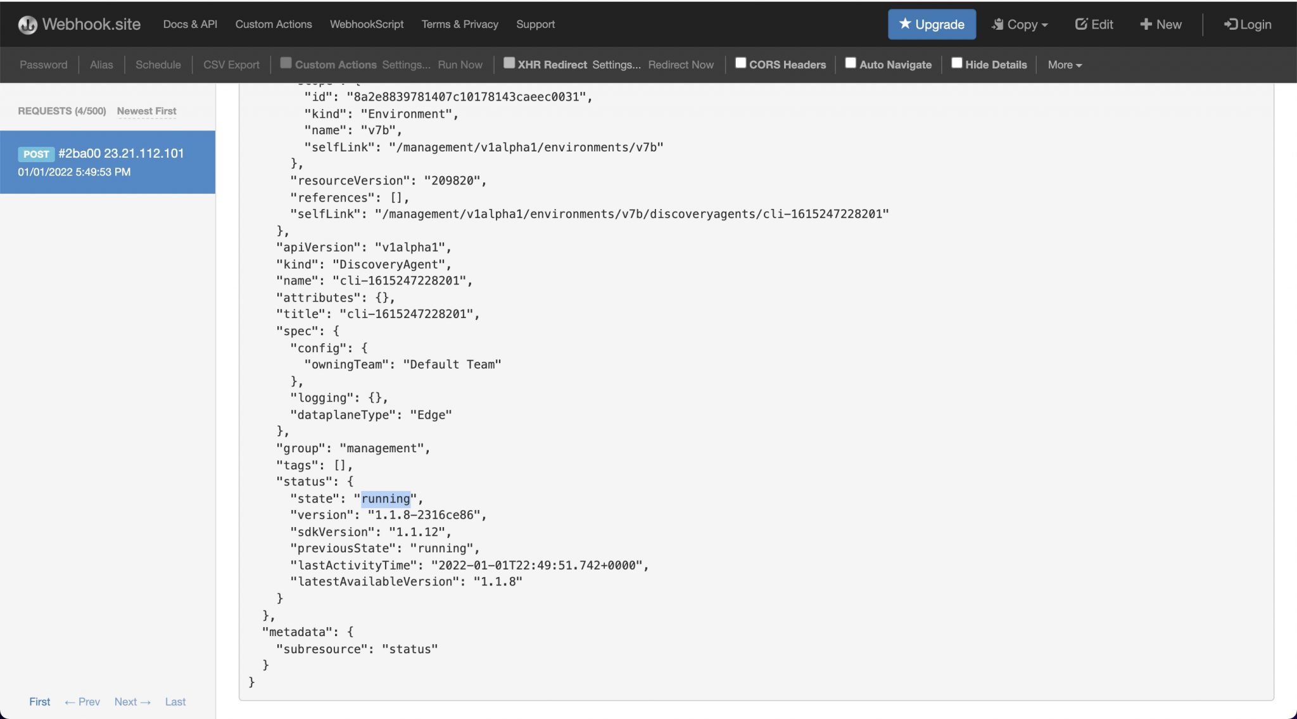The image size is (1297, 719).
Task: Enable the CORS Headers checkbox
Action: [740, 63]
